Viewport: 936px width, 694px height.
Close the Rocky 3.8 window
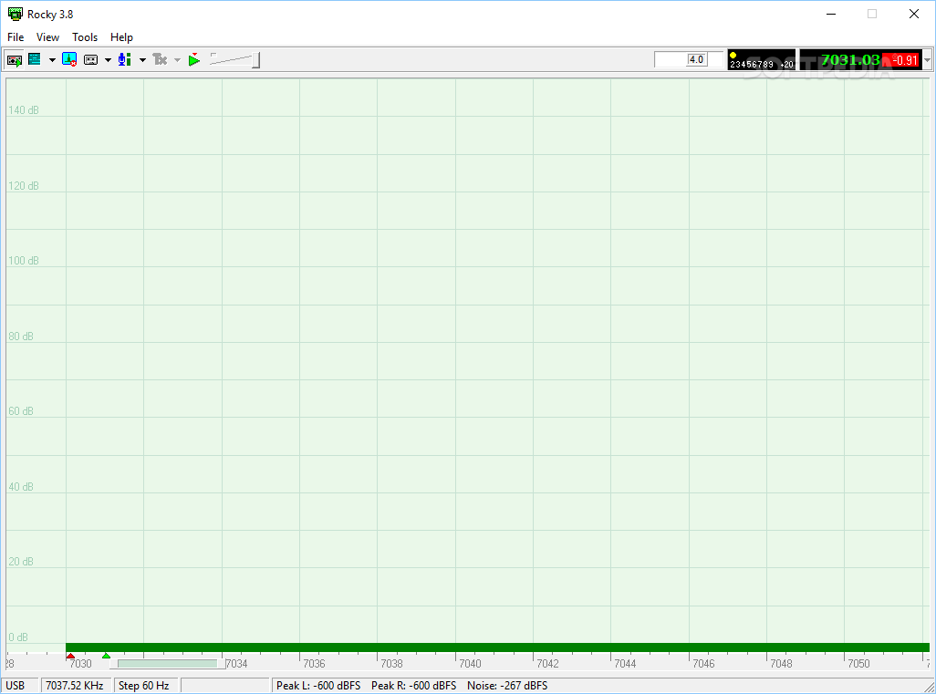914,14
